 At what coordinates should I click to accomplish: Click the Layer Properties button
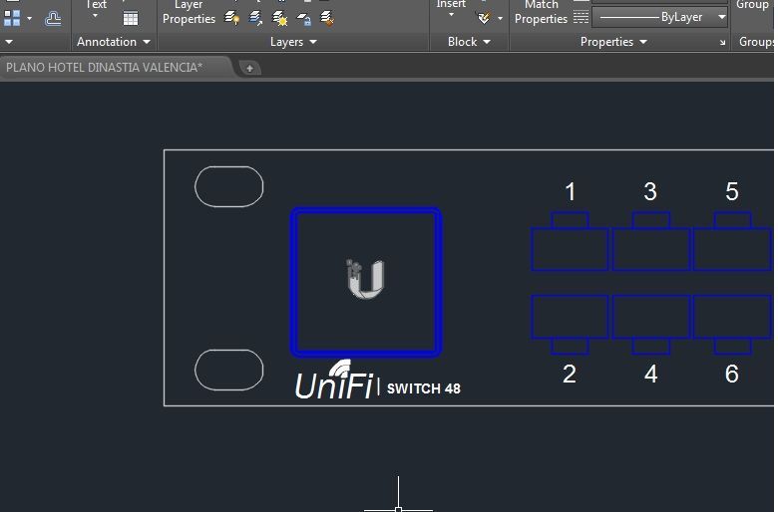189,13
